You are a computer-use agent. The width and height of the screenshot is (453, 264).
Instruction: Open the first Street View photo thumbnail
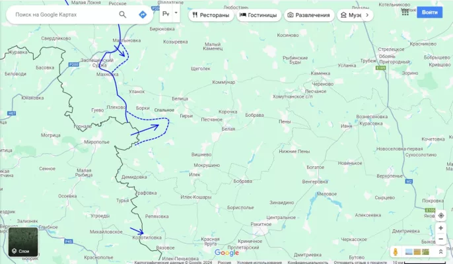point(409,252)
